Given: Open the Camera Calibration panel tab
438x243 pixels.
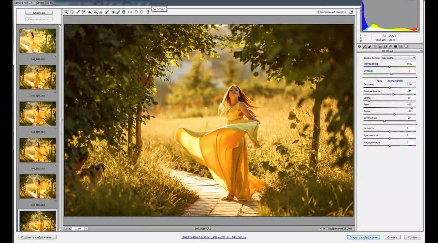Looking at the screenshot, I should click(x=396, y=46).
